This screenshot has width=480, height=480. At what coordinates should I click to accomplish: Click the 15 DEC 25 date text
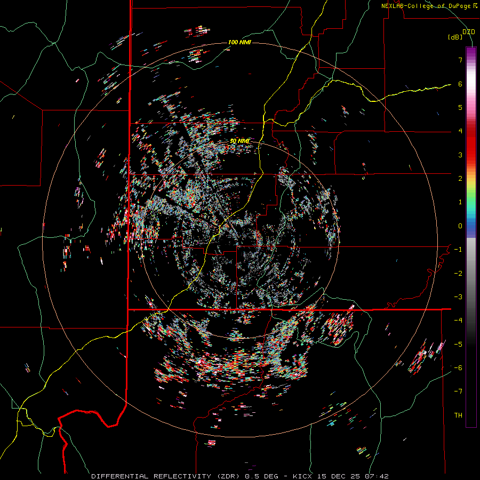coord(339,476)
